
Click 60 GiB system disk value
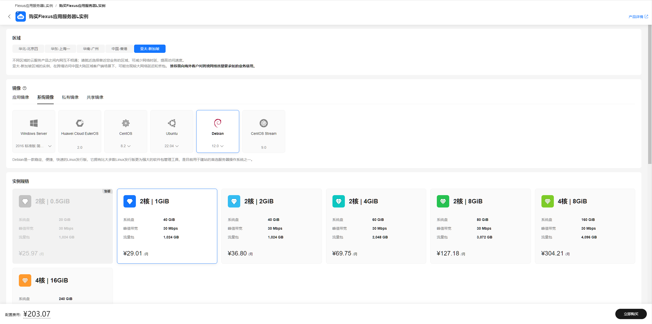[378, 220]
